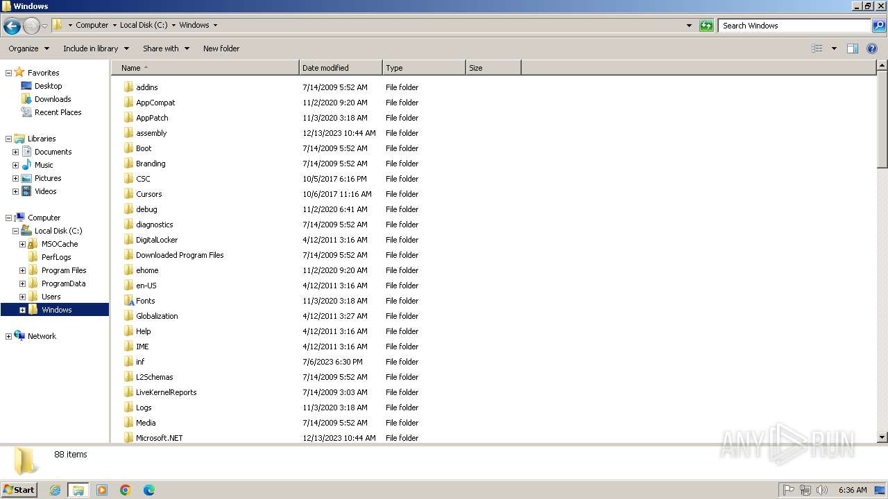Image resolution: width=888 pixels, height=499 pixels.
Task: Sort by the Size column header
Action: coord(493,68)
